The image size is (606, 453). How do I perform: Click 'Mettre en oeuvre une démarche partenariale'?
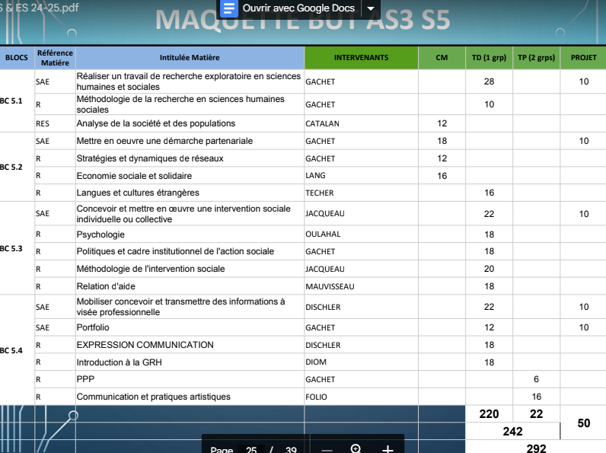point(164,141)
